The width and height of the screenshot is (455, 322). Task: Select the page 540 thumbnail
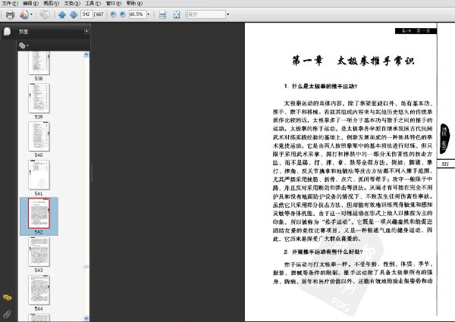(39, 136)
